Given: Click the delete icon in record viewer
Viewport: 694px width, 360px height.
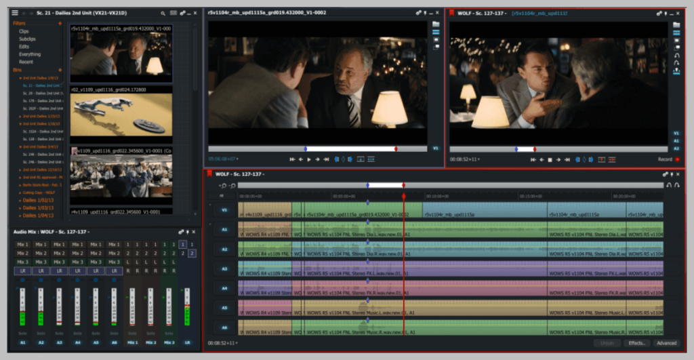Looking at the screenshot, I should coord(612,160).
